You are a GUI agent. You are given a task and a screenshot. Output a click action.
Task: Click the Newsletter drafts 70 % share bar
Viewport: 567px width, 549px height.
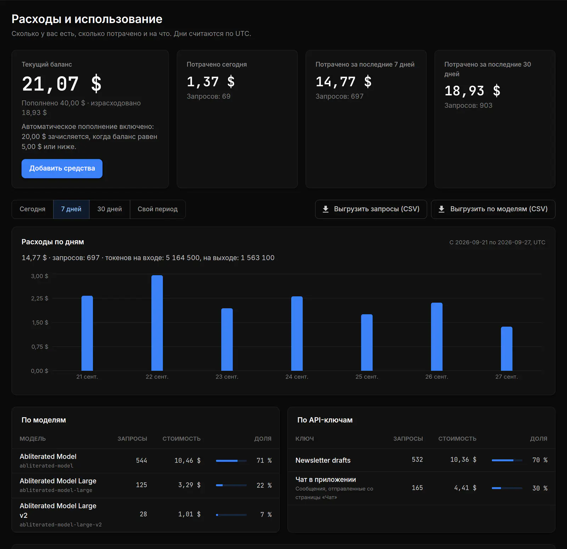[507, 460]
